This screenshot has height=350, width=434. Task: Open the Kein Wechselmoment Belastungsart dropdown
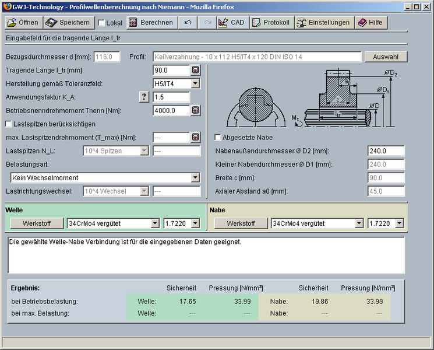(195, 178)
